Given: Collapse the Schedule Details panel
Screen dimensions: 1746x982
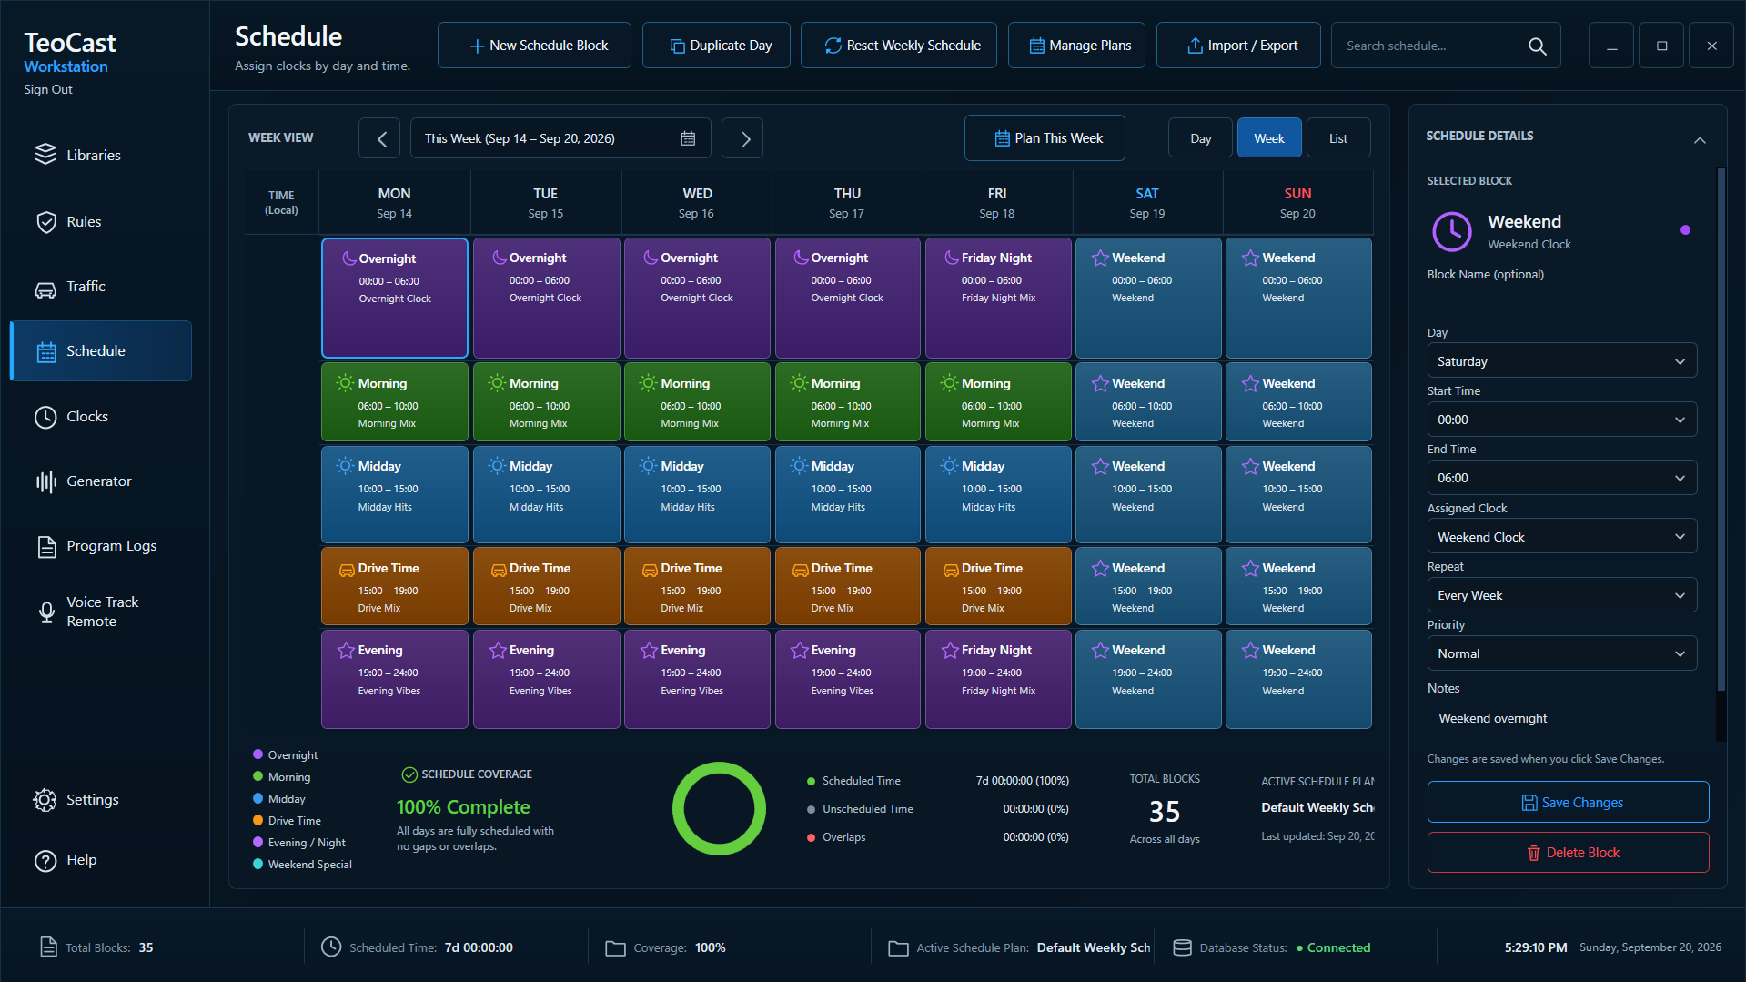Looking at the screenshot, I should coord(1699,139).
